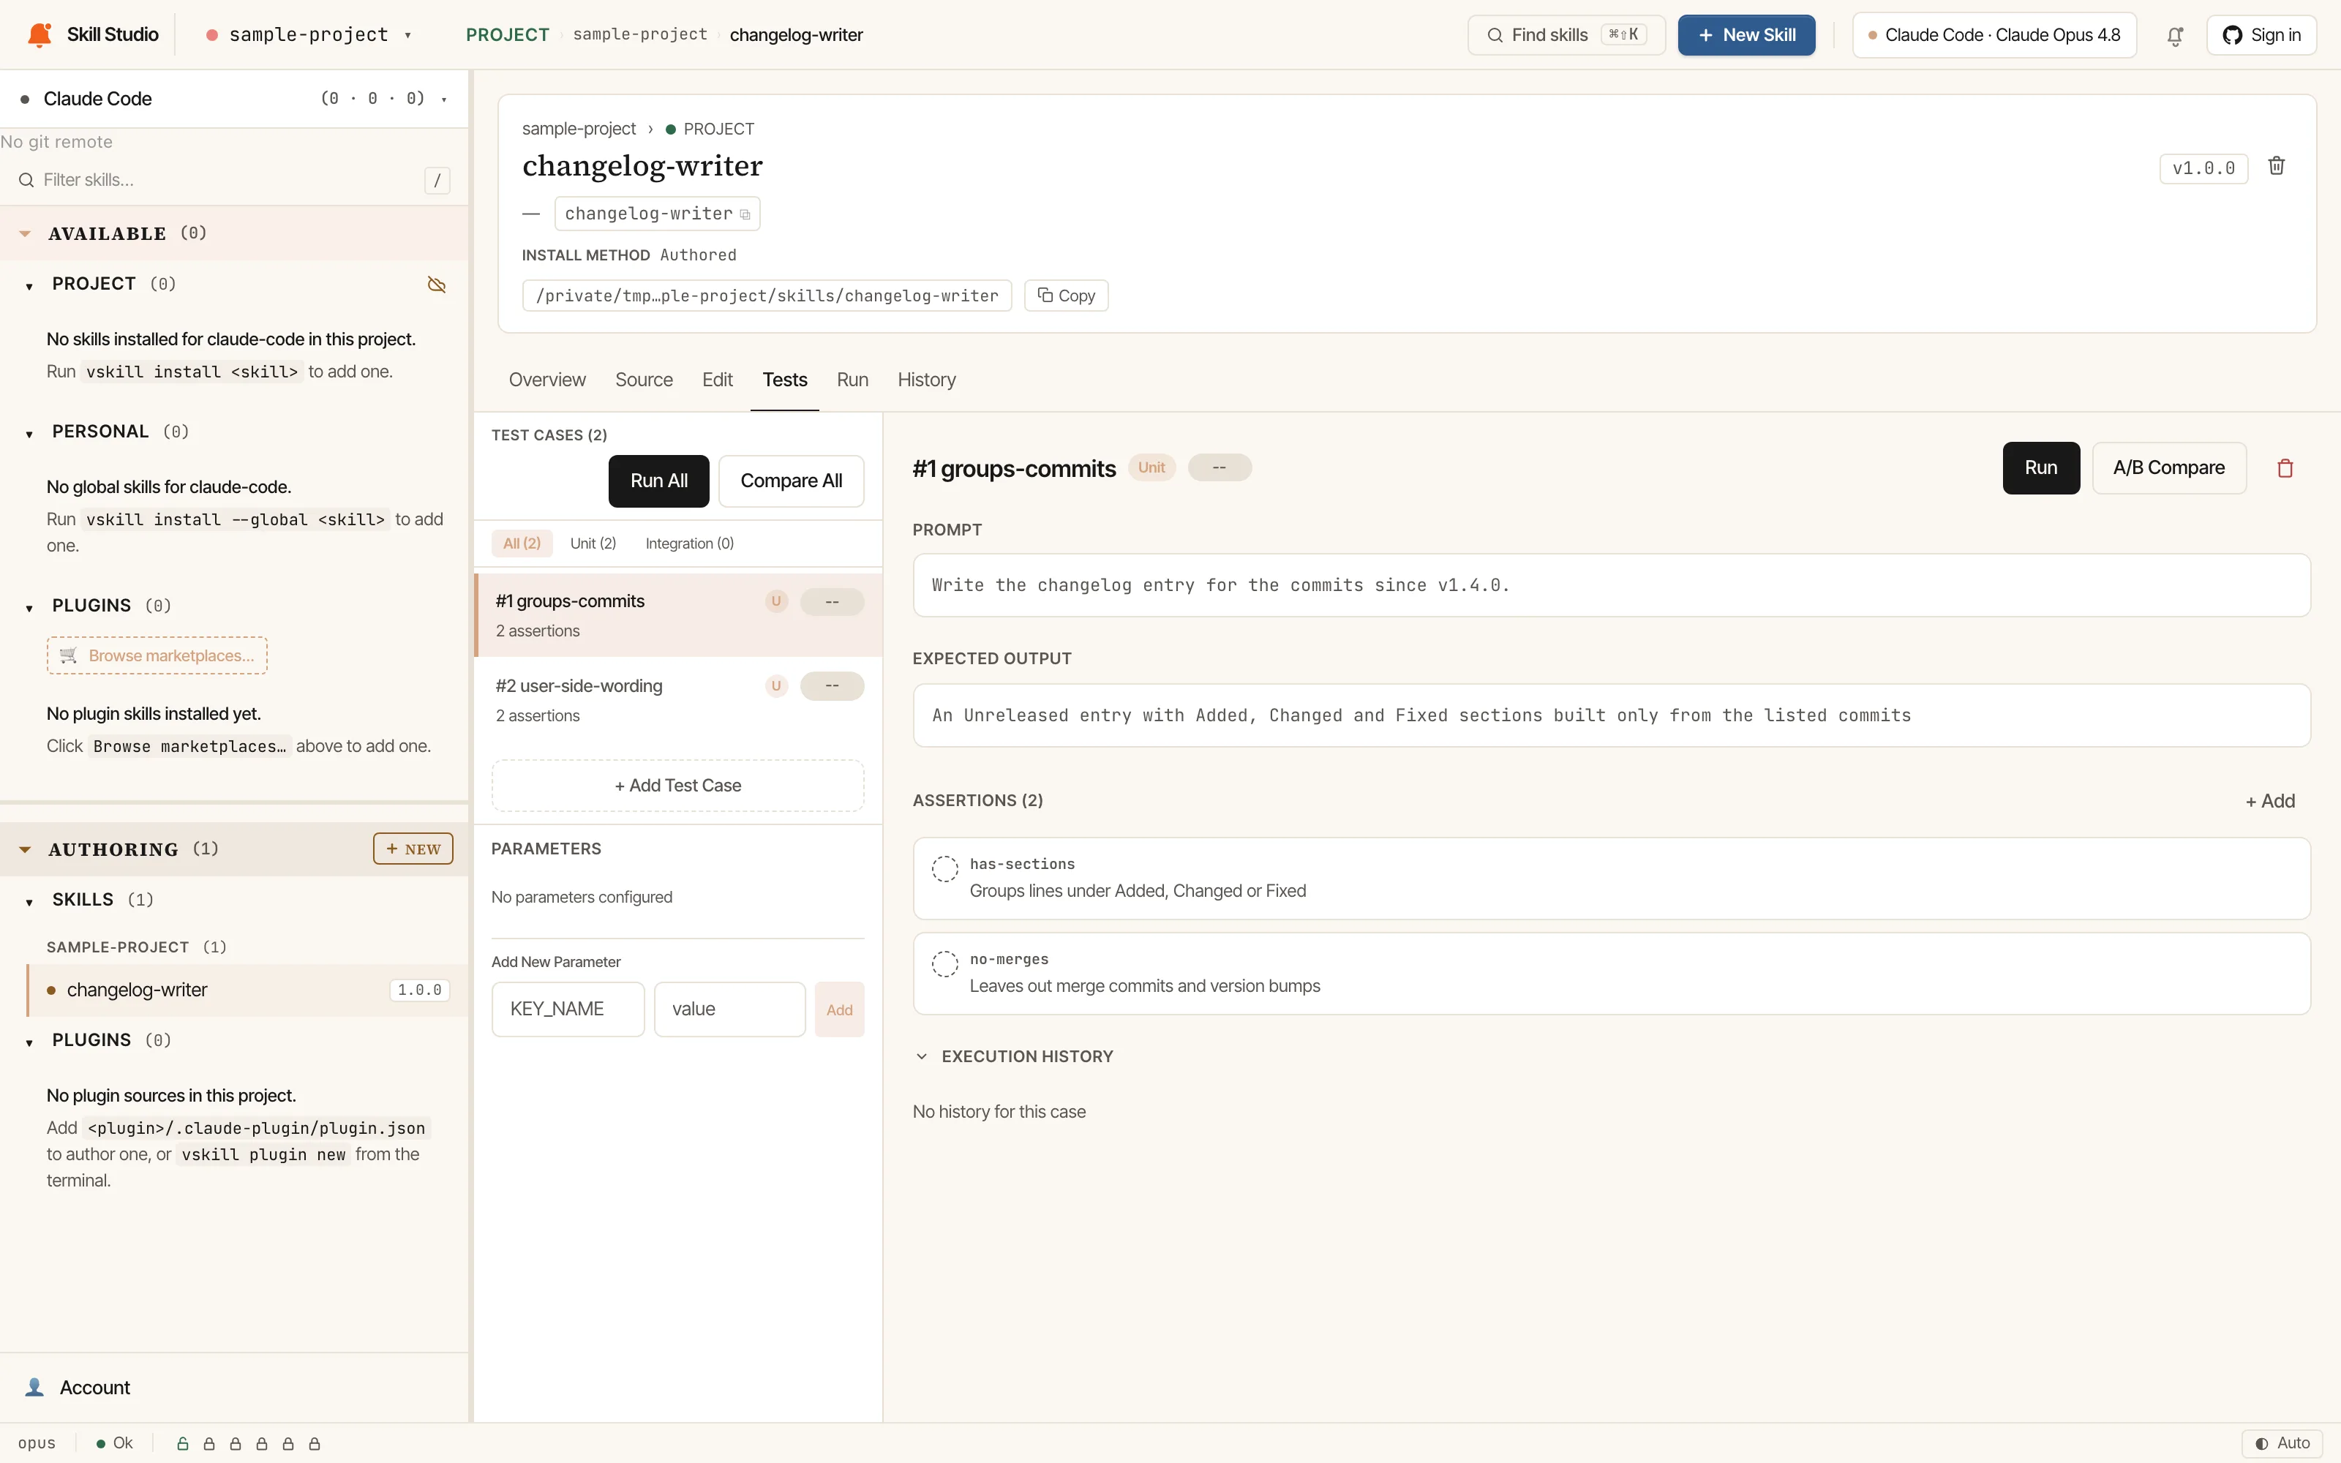The width and height of the screenshot is (2341, 1463).
Task: Click the + Add assertion link
Action: [x=2269, y=801]
